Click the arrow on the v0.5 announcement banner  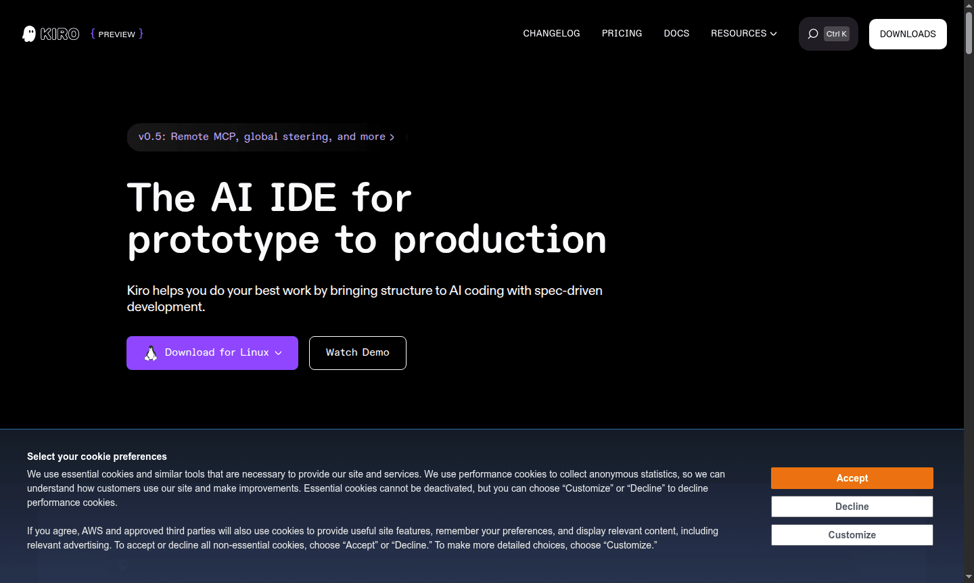pyautogui.click(x=392, y=137)
